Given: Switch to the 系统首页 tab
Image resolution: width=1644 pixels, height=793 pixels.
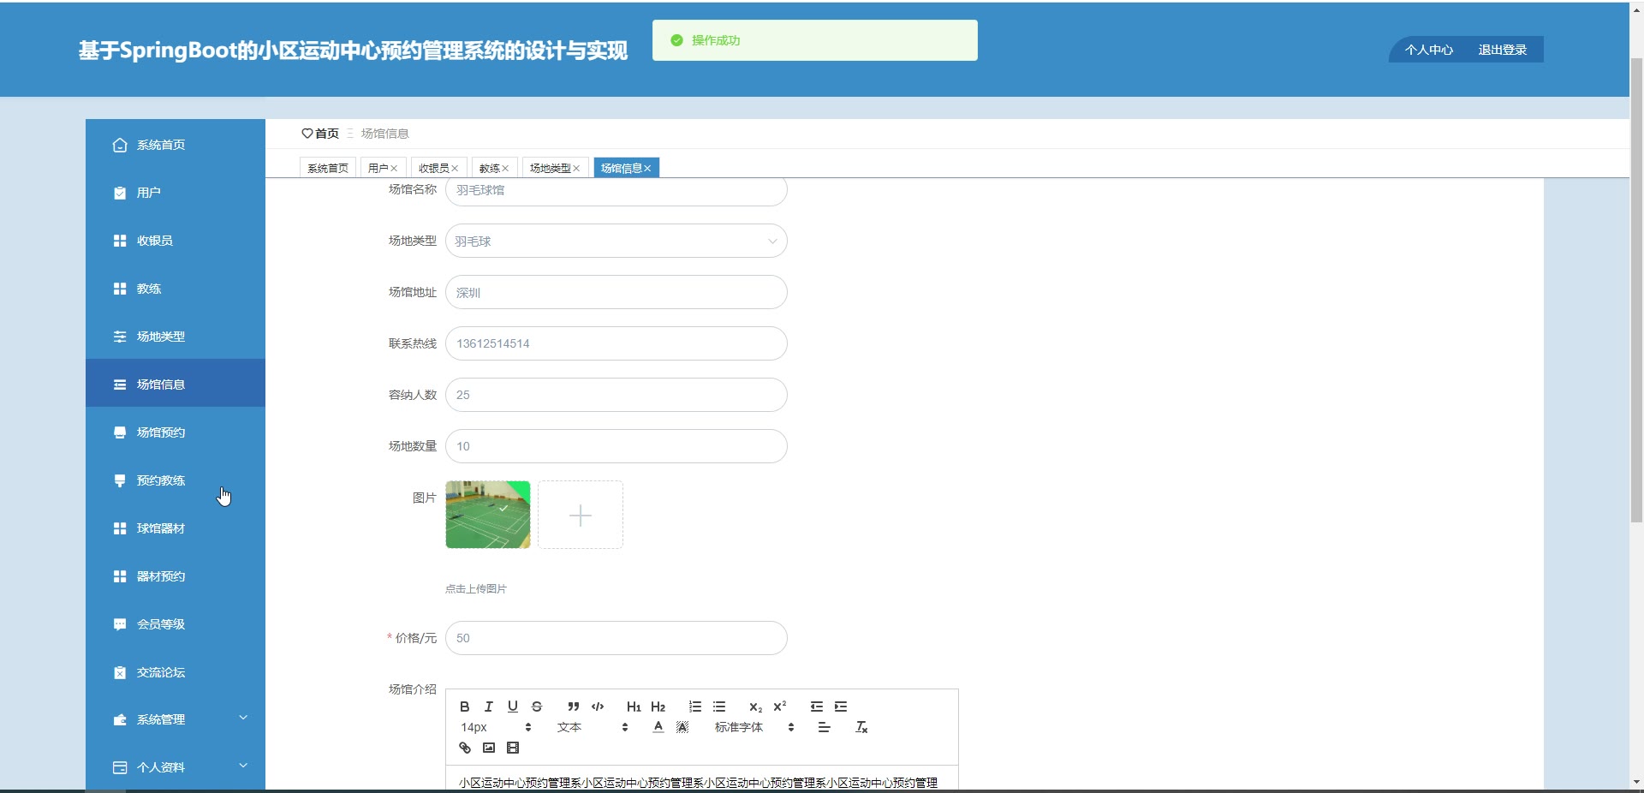Looking at the screenshot, I should 328,168.
